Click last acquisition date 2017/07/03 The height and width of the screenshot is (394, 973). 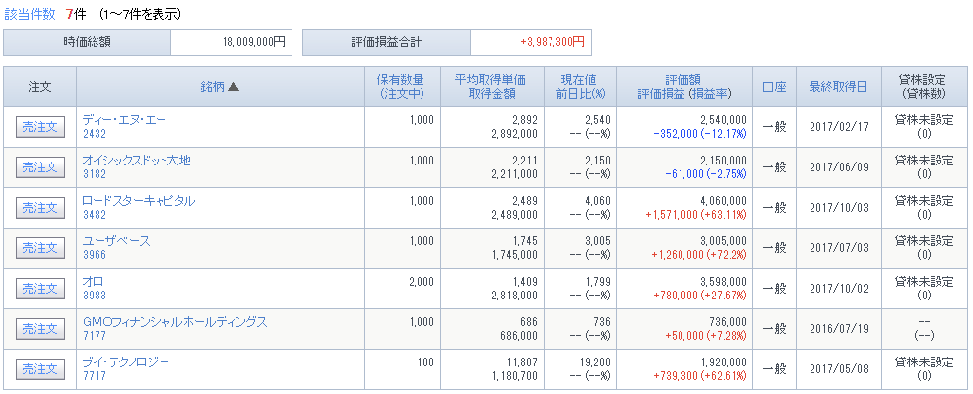[839, 247]
